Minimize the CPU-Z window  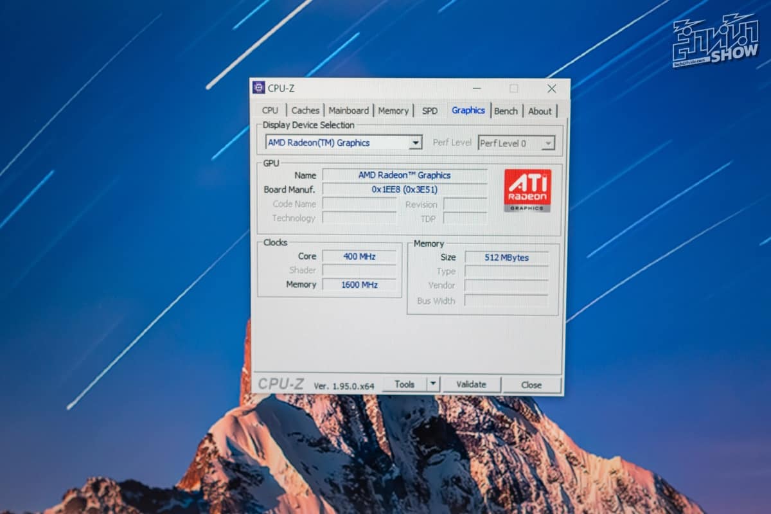coord(477,89)
